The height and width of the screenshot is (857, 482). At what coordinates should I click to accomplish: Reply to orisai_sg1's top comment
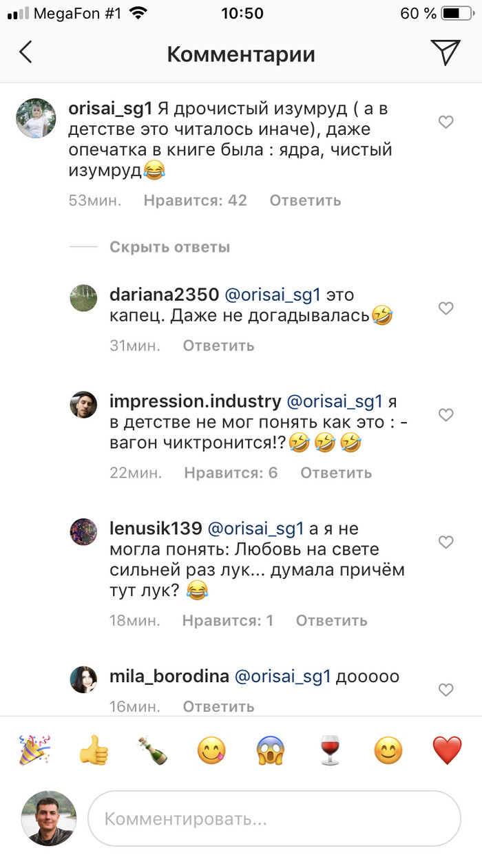[x=305, y=201]
